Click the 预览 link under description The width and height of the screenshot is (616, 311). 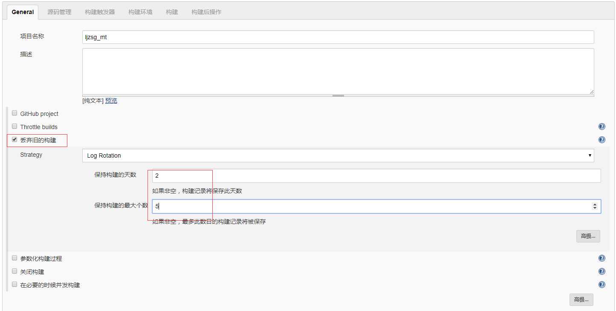(x=111, y=101)
